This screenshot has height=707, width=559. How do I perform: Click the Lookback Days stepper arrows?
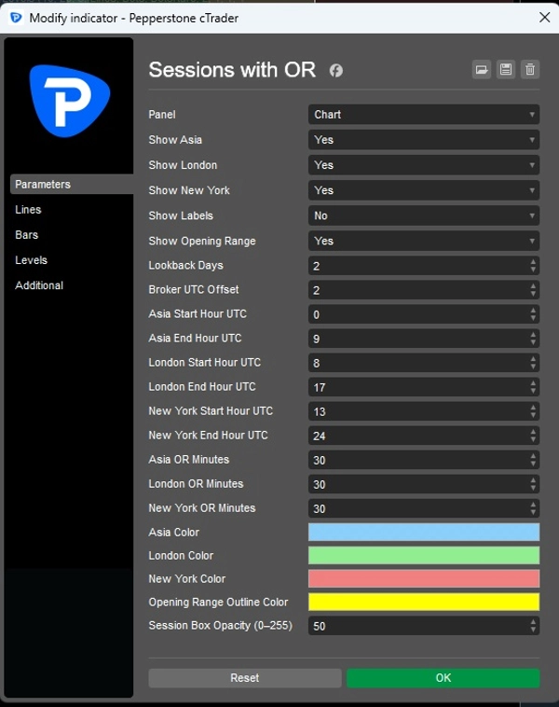[533, 266]
